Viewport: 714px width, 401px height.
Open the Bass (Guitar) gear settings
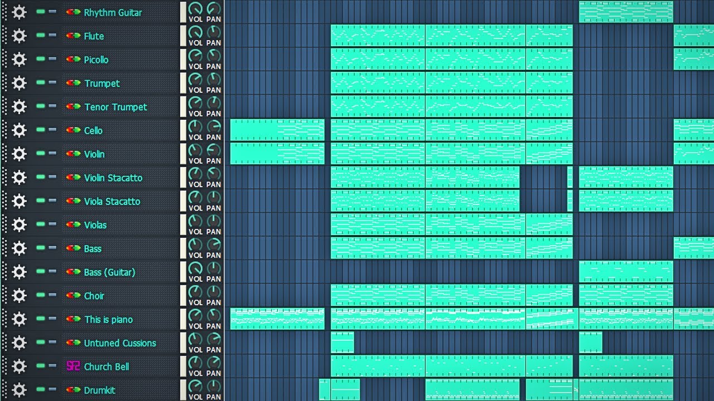(x=19, y=272)
